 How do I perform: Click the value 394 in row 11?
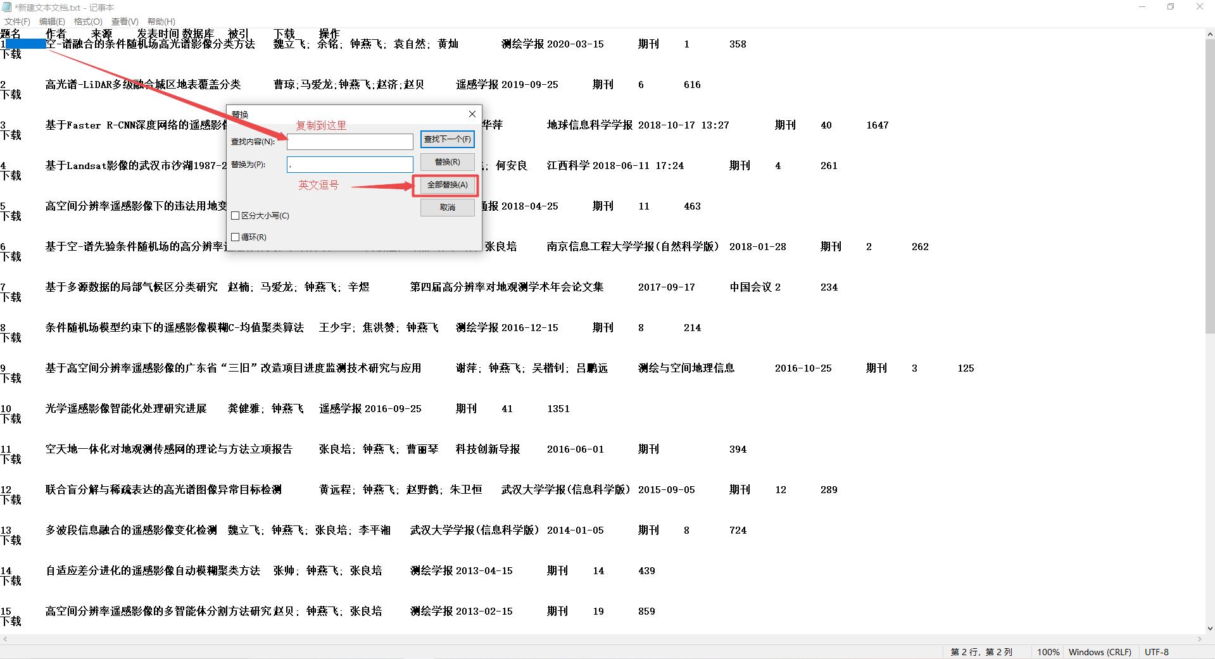(738, 449)
